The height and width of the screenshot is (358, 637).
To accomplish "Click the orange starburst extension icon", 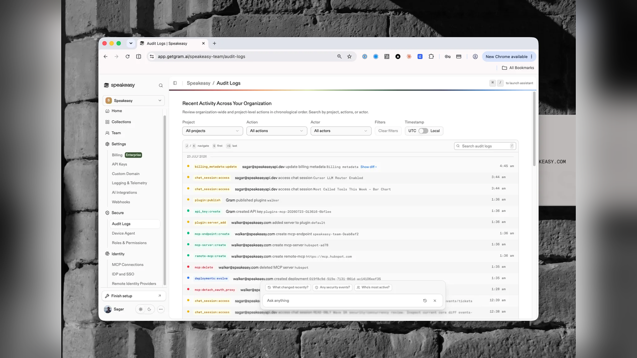I will tap(409, 57).
